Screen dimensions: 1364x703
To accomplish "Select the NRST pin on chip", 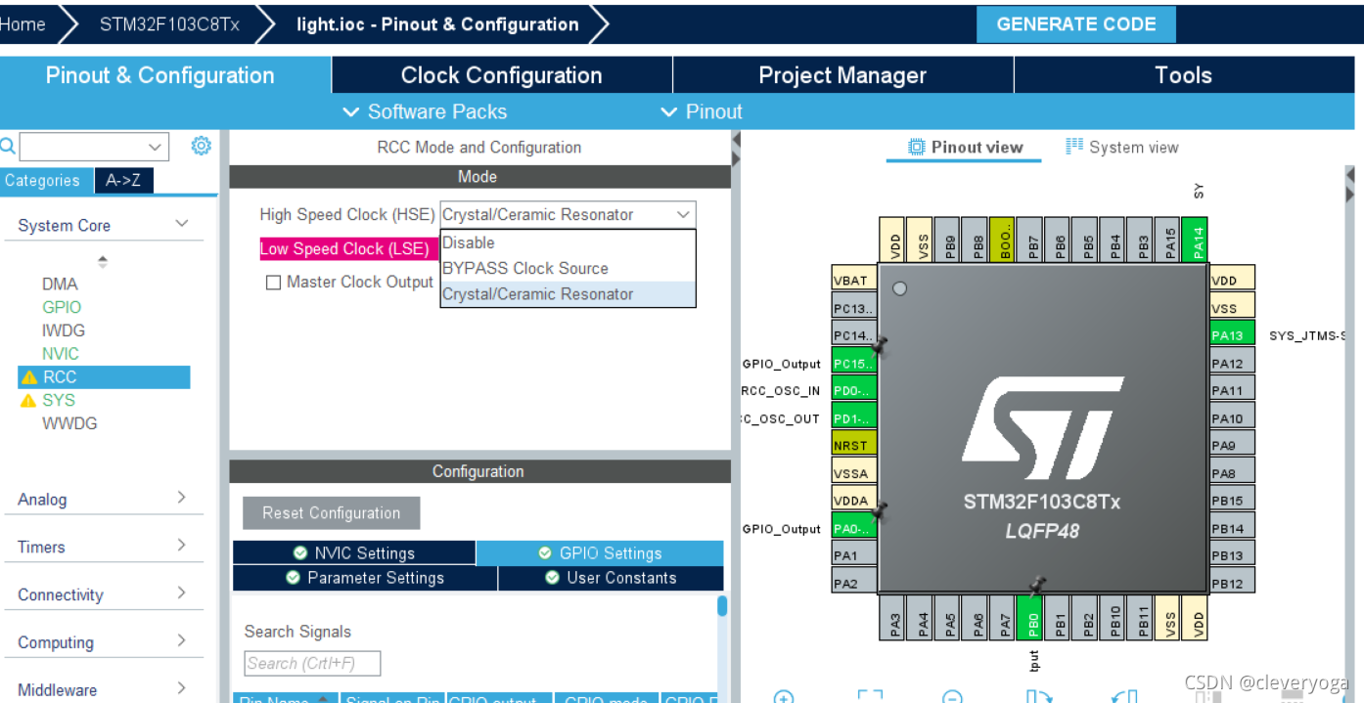I will click(853, 445).
